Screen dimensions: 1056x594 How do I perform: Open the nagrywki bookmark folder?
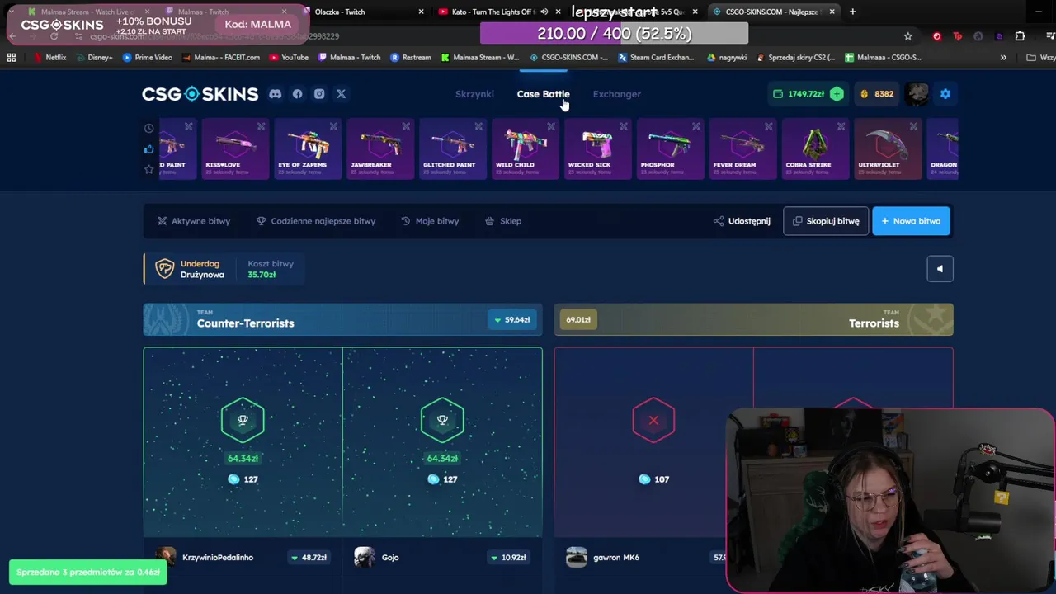727,58
